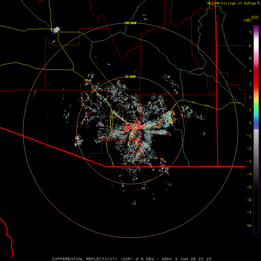Image resolution: width=261 pixels, height=261 pixels.
Task: Click the 0.5 DEG elevation text
Action: pyautogui.click(x=145, y=259)
